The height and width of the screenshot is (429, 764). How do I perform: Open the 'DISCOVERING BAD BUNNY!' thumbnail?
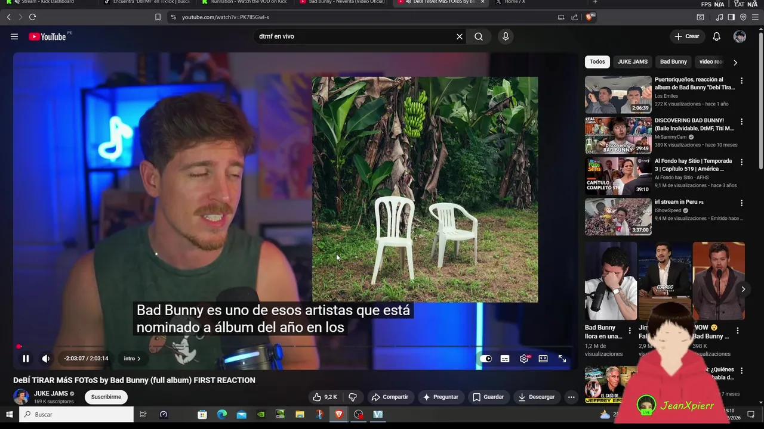pos(618,135)
